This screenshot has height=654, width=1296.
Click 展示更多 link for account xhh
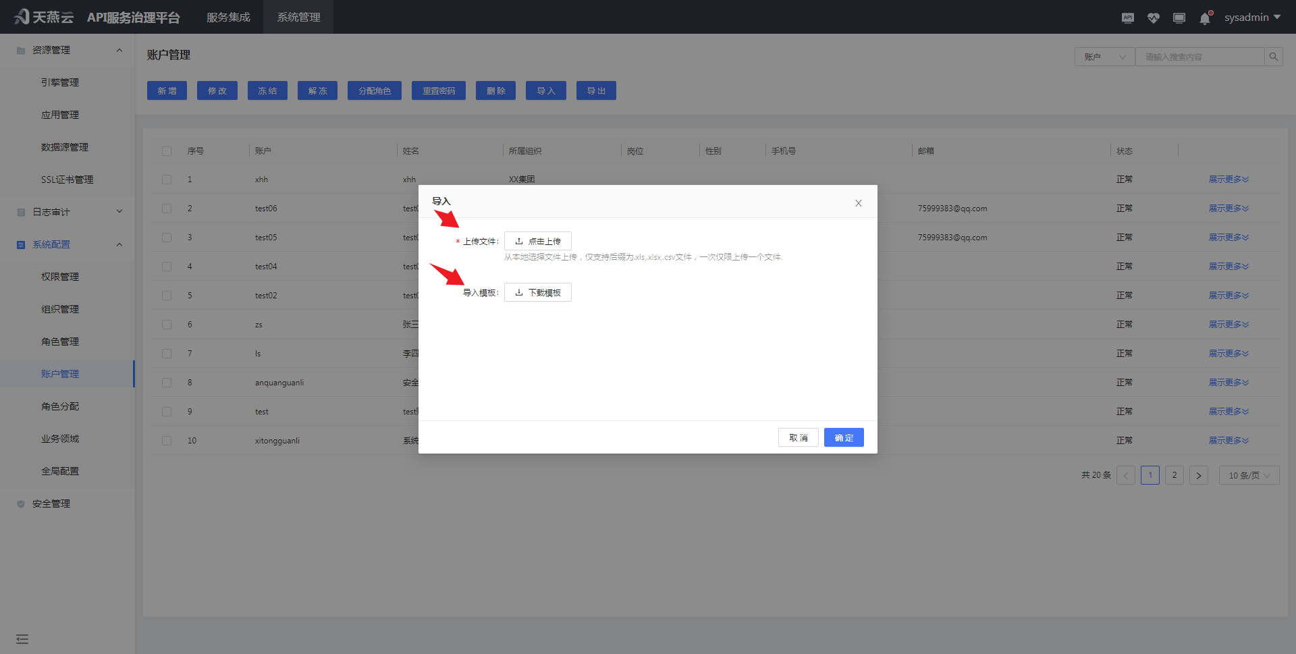(1228, 179)
